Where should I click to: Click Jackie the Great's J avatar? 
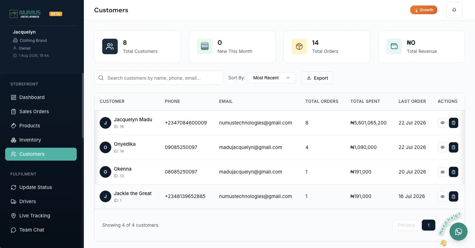pyautogui.click(x=105, y=196)
